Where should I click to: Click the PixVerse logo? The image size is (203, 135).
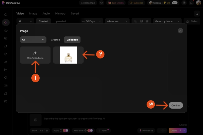click(x=11, y=3)
